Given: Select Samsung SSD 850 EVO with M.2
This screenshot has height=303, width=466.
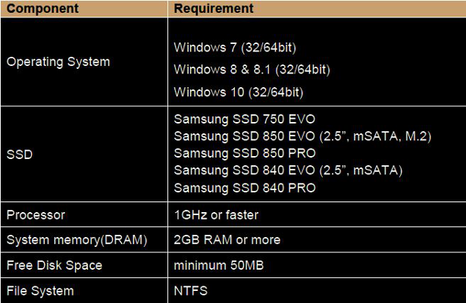Looking at the screenshot, I should pos(302,136).
